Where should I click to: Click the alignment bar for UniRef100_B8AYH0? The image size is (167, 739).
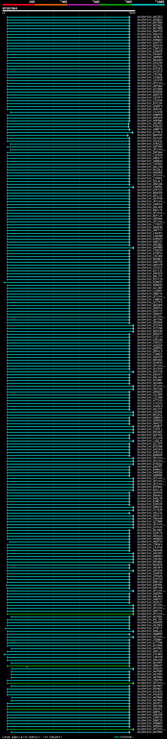click(68, 135)
